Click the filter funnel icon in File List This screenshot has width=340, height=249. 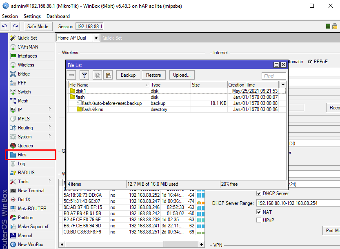tap(84, 75)
